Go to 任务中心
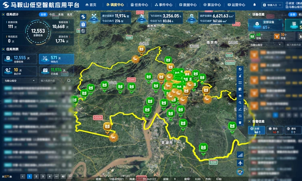The height and width of the screenshot is (181, 302). [139, 4]
